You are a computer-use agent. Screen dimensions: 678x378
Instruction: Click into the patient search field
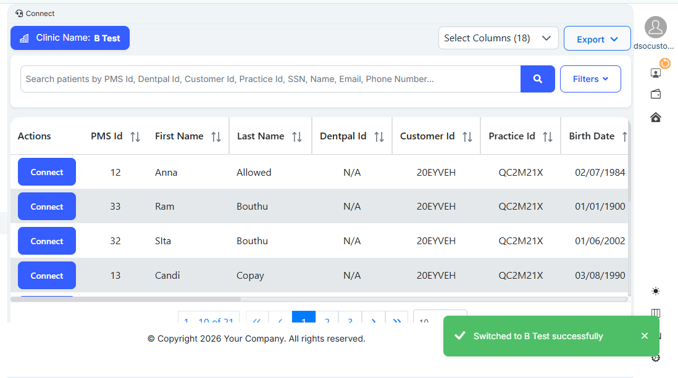tap(270, 79)
